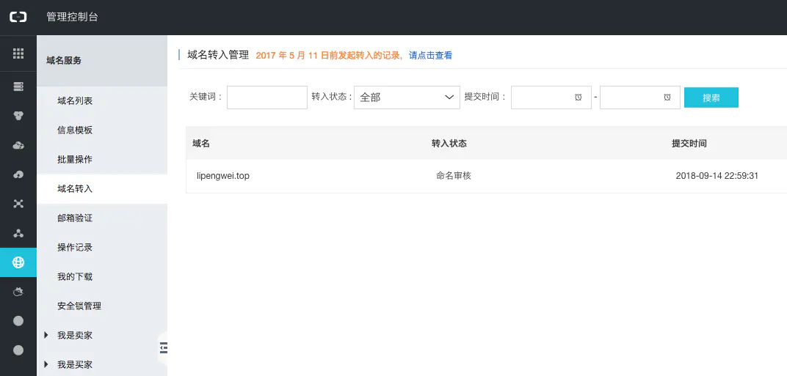Open the server stack icon in sidebar

tap(18, 86)
